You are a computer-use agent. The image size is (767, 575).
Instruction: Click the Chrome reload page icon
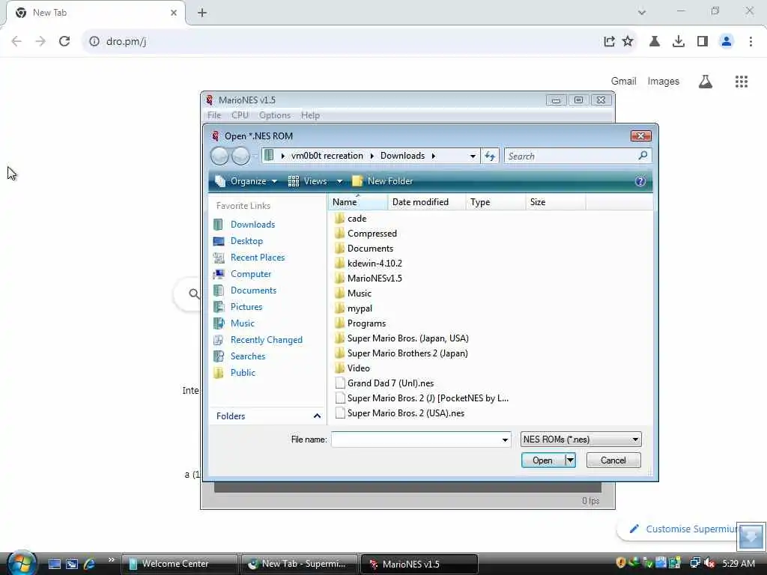(x=64, y=42)
